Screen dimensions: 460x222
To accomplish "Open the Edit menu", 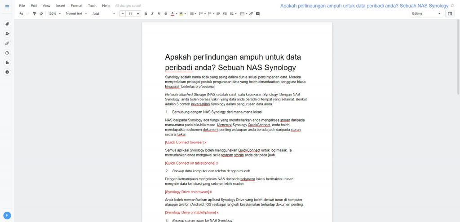I will point(34,5).
